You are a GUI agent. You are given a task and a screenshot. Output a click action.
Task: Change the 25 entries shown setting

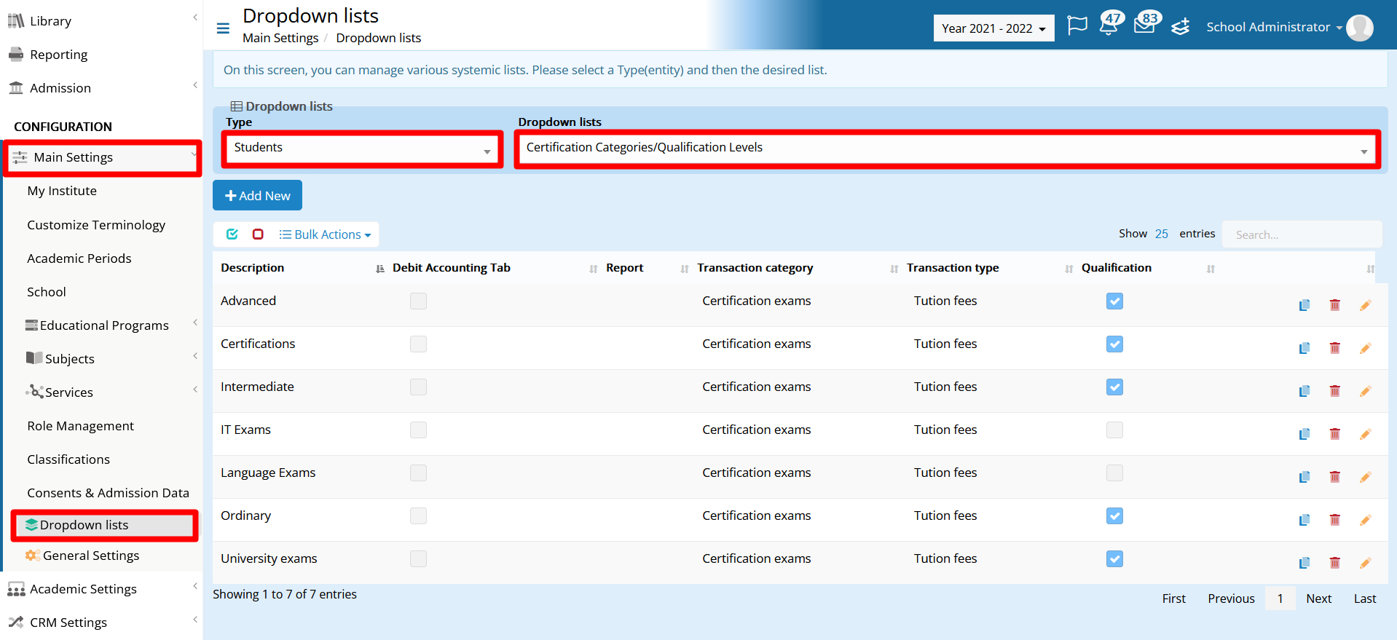click(1161, 234)
